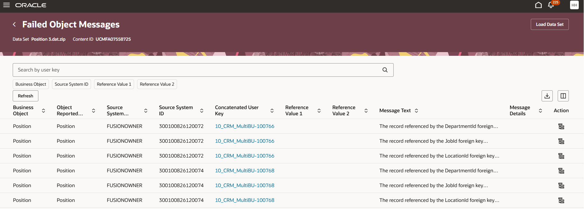Download the failed messages table
The height and width of the screenshot is (209, 584).
(547, 96)
